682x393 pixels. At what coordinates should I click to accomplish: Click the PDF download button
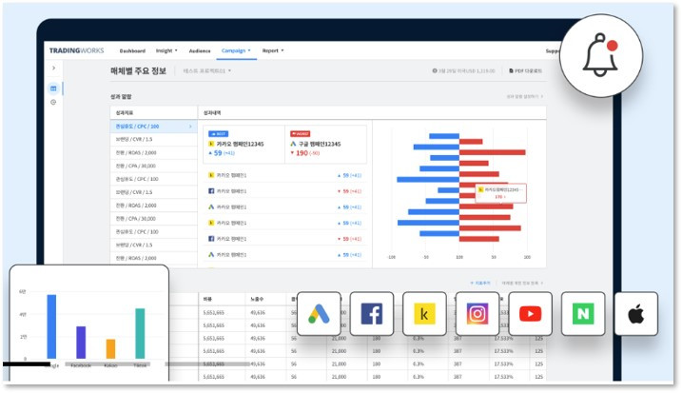click(525, 71)
